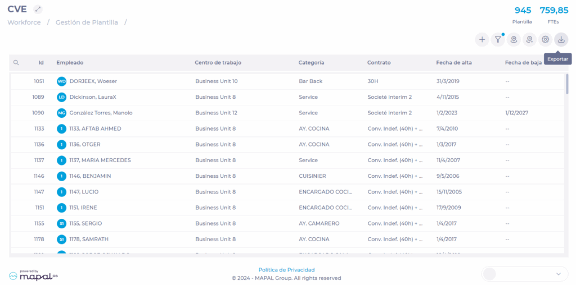
Task: Click the WD avatar for DORJEEX, Woeser
Action: coord(62,81)
